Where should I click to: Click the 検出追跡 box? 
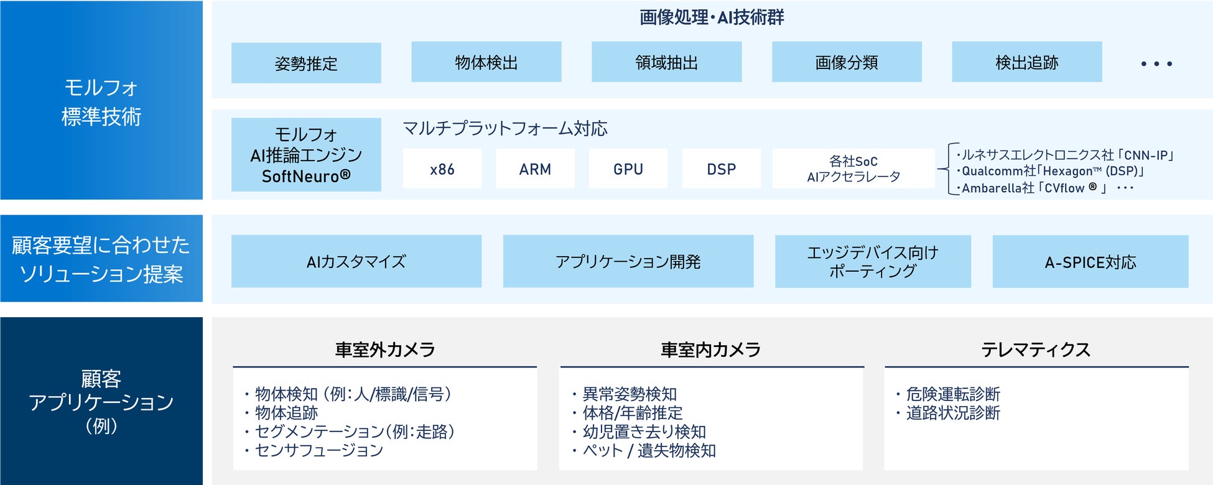pos(1026,62)
